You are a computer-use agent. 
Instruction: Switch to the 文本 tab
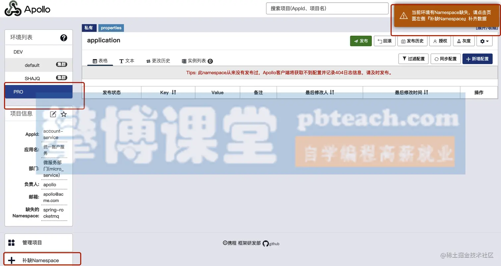[x=127, y=61]
